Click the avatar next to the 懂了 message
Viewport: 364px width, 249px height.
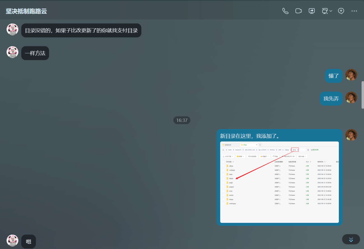tap(351, 75)
